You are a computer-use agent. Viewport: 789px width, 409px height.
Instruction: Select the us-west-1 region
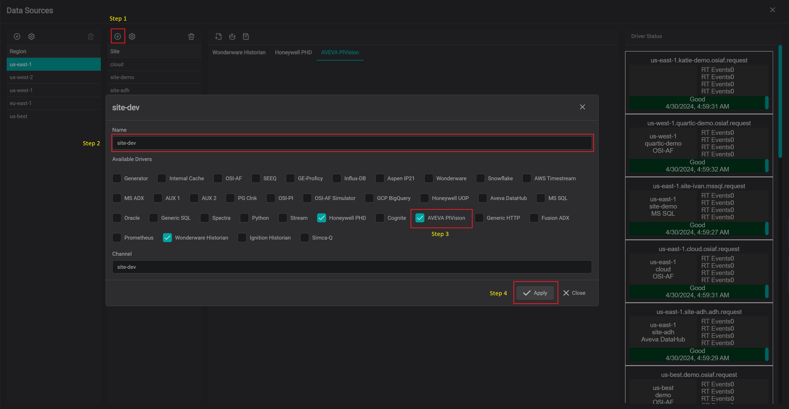(54, 90)
